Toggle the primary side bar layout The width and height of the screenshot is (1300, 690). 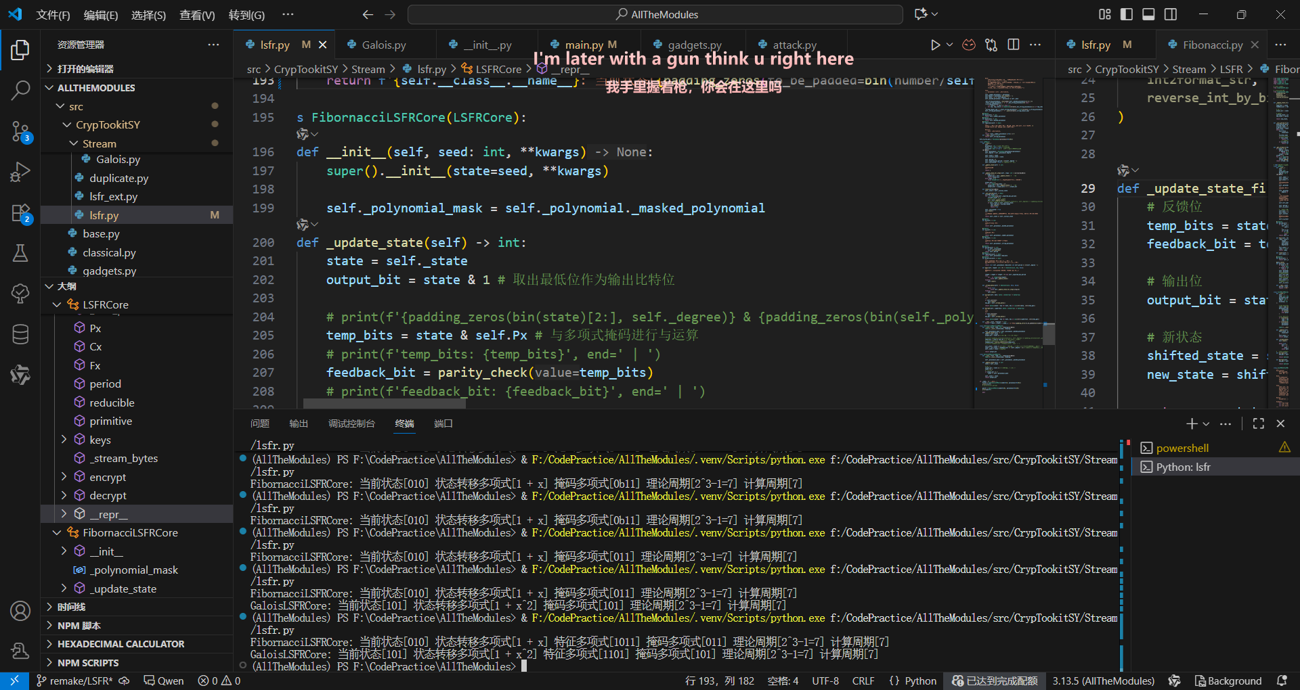(1127, 14)
